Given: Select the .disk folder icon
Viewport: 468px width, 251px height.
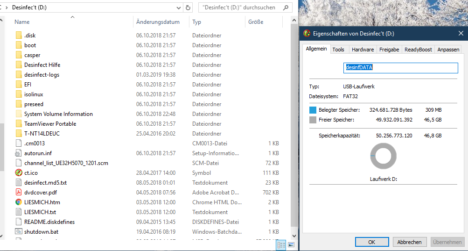Looking at the screenshot, I should pos(19,36).
